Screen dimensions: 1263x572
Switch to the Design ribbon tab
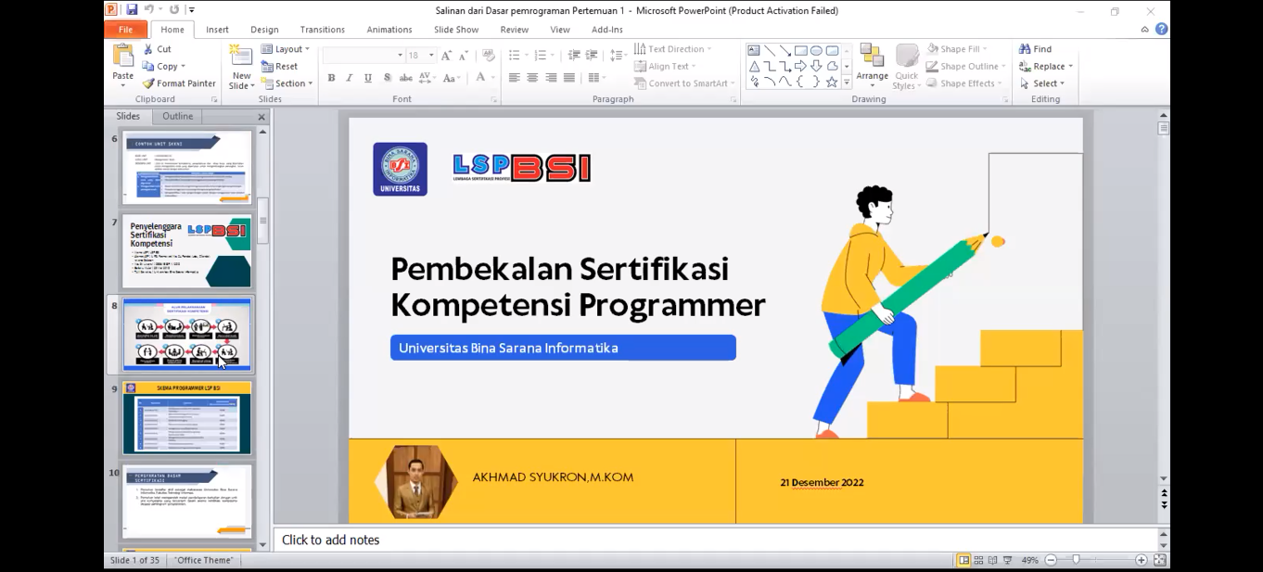(x=264, y=30)
